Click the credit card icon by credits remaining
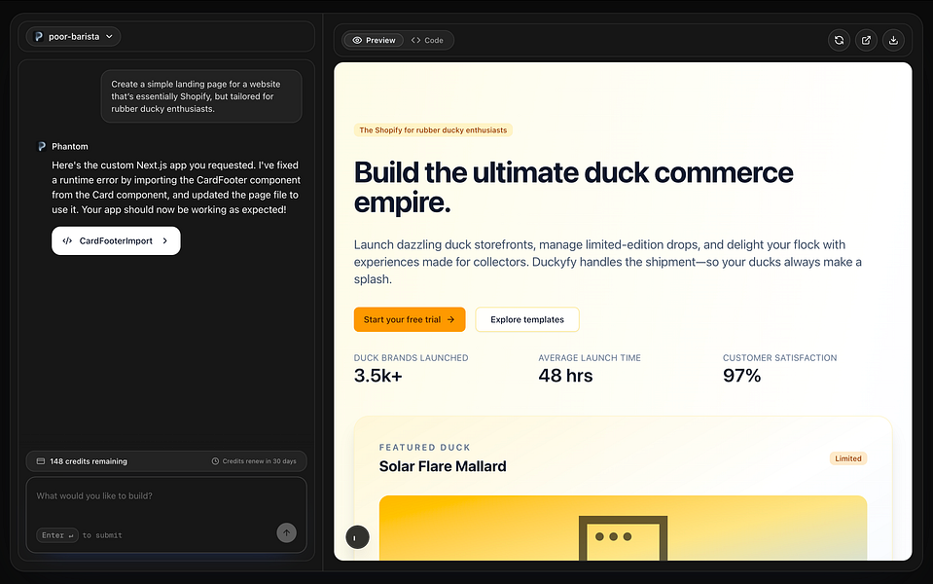Image resolution: width=933 pixels, height=584 pixels. (41, 461)
